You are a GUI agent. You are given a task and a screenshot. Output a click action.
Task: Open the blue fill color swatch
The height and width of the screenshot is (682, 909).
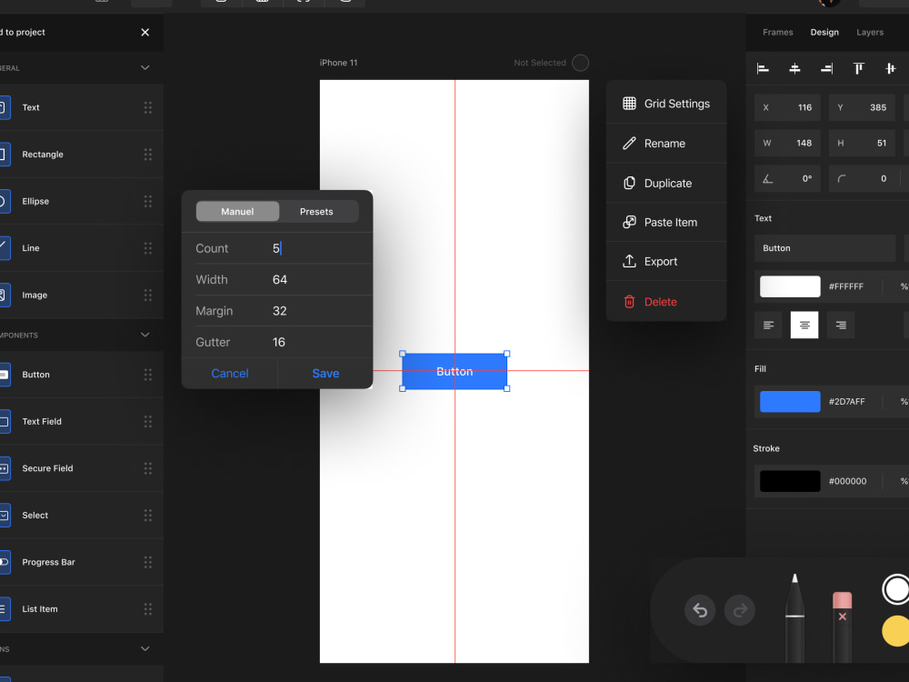[x=790, y=401]
